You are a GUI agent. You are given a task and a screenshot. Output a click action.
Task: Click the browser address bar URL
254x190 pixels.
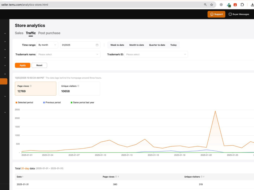[x=25, y=5]
